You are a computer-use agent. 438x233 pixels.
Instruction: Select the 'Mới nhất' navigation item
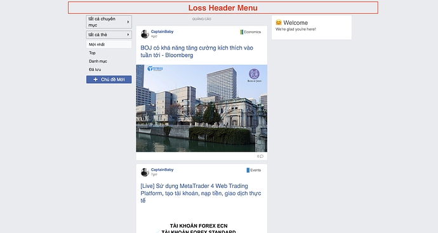[x=109, y=44]
